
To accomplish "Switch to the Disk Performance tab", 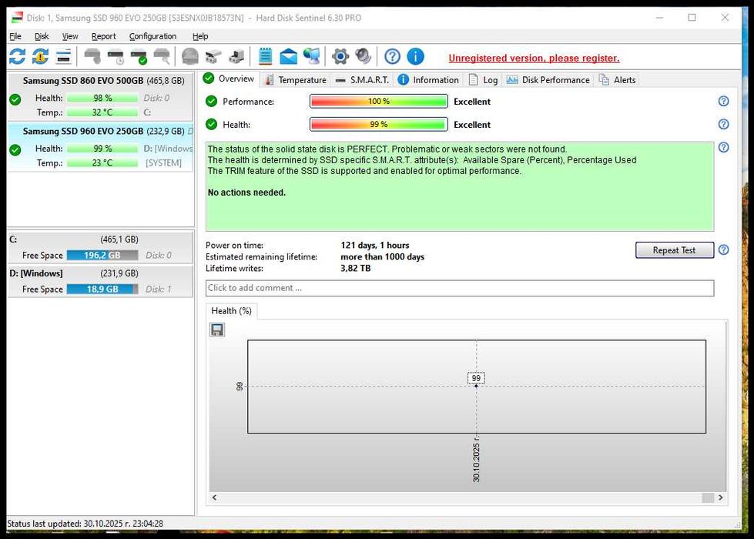I will pos(548,80).
